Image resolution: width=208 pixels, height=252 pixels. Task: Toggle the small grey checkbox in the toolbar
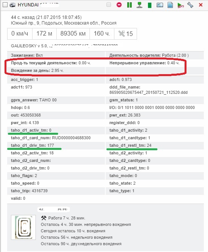109,5
